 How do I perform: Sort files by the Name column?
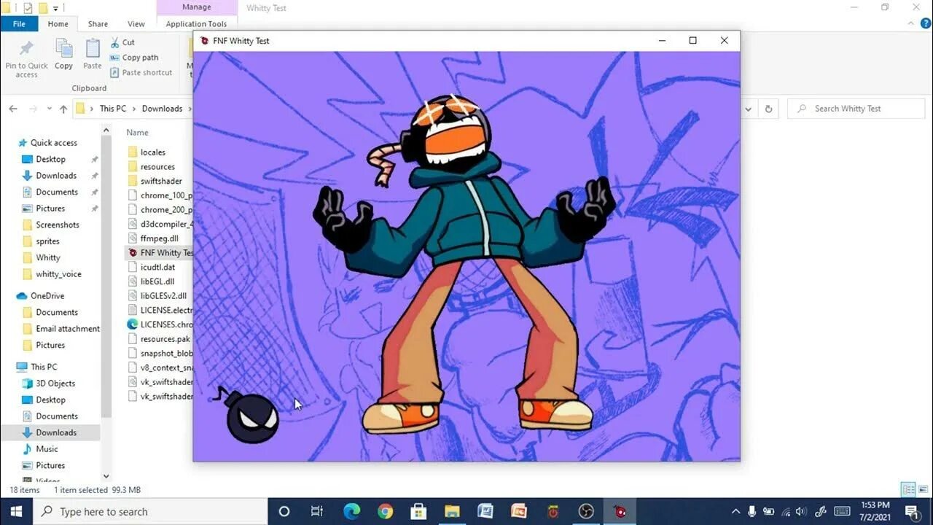point(137,133)
